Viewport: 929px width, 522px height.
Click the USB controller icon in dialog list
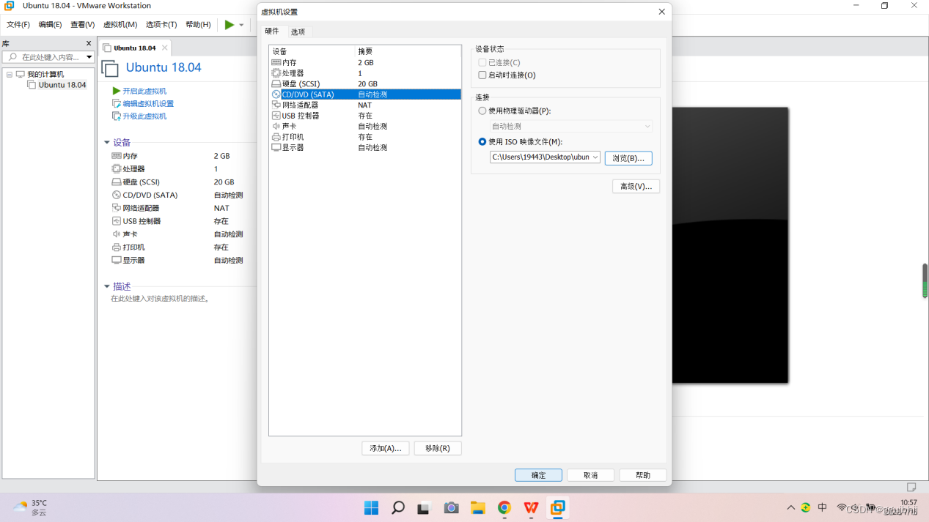[x=276, y=116]
